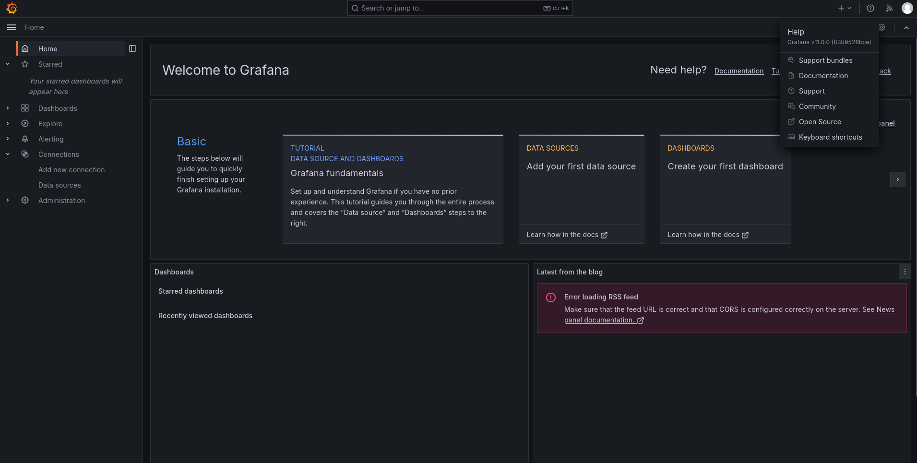Select Documentation in Help menu
This screenshot has width=917, height=463.
[829, 76]
